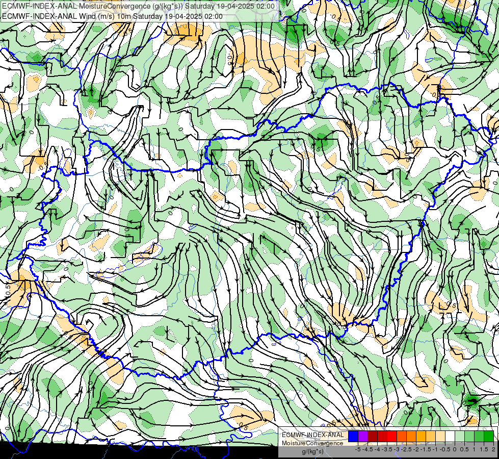Select the dark green swatch between 1.5 and 2
This screenshot has width=499, height=459.
[x=489, y=437]
